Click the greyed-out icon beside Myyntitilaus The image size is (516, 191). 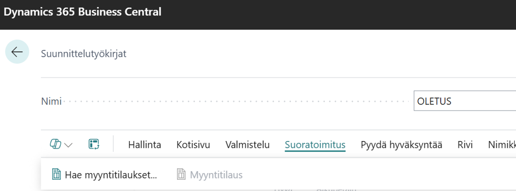(x=181, y=175)
